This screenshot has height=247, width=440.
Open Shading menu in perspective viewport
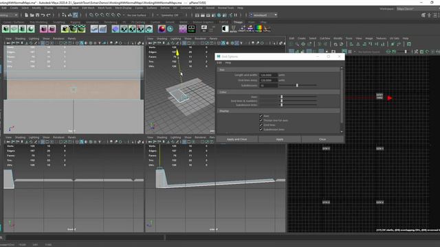162,38
